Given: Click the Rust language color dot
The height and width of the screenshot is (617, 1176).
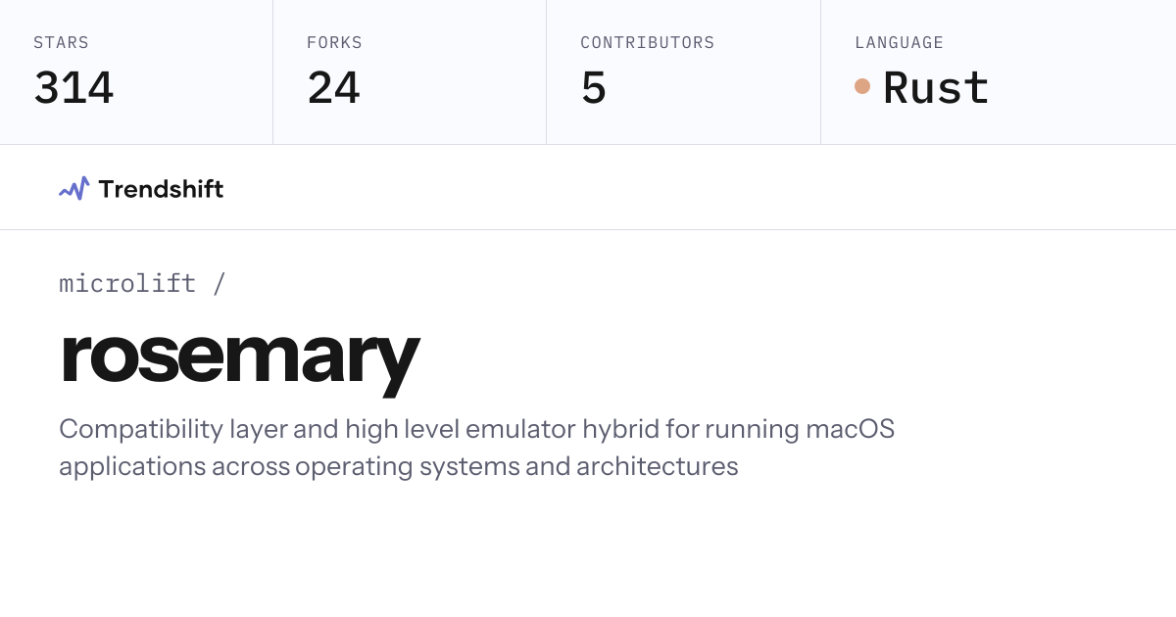Looking at the screenshot, I should pos(862,86).
